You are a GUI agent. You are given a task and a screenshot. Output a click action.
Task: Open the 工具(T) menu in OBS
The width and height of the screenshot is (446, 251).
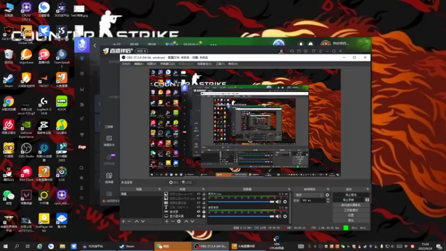220,64
